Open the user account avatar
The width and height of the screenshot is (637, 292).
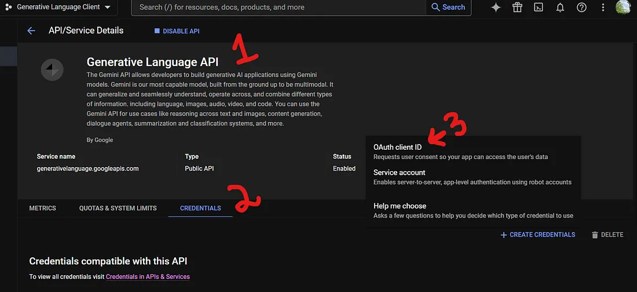(x=623, y=7)
